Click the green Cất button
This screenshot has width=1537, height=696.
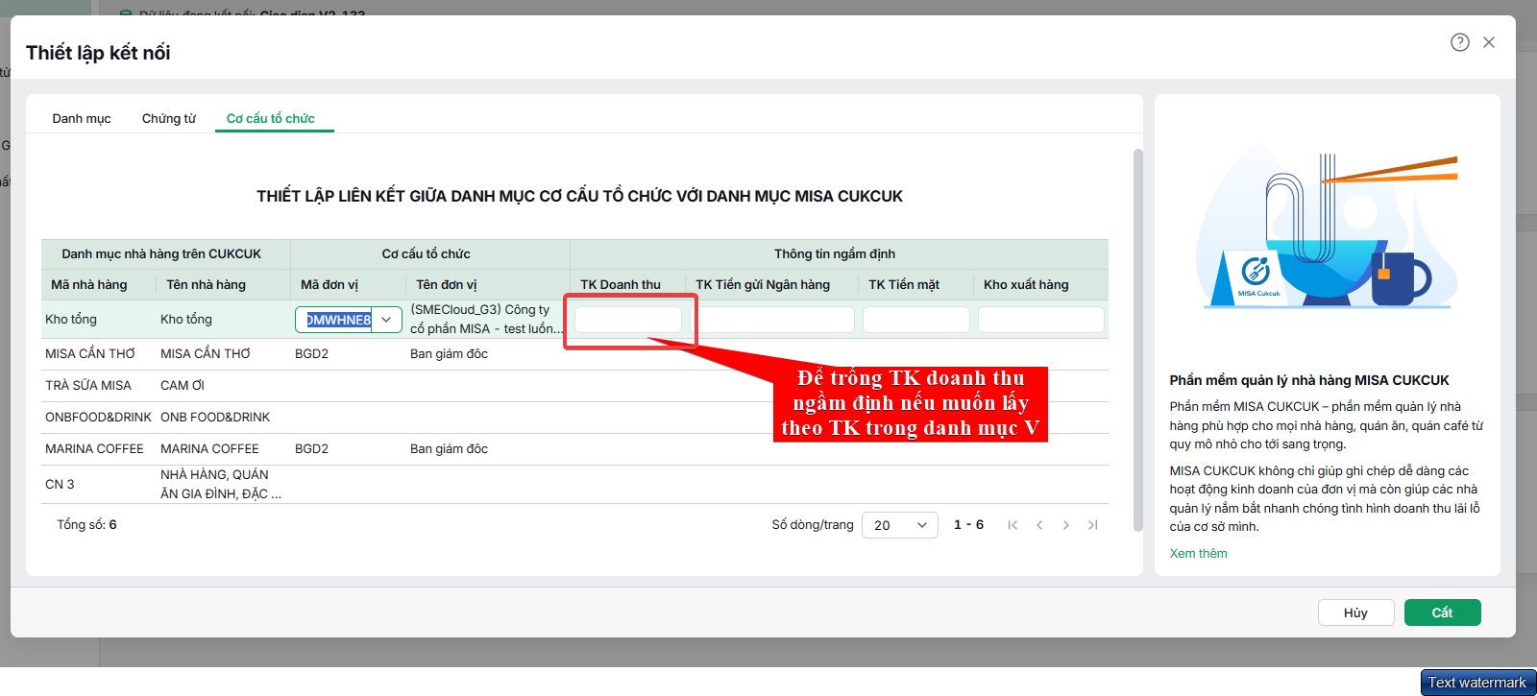pos(1442,612)
